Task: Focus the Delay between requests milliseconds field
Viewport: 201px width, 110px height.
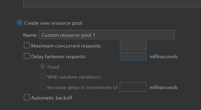Action: 133,56
